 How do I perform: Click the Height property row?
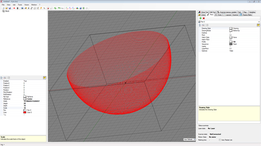[23, 103]
